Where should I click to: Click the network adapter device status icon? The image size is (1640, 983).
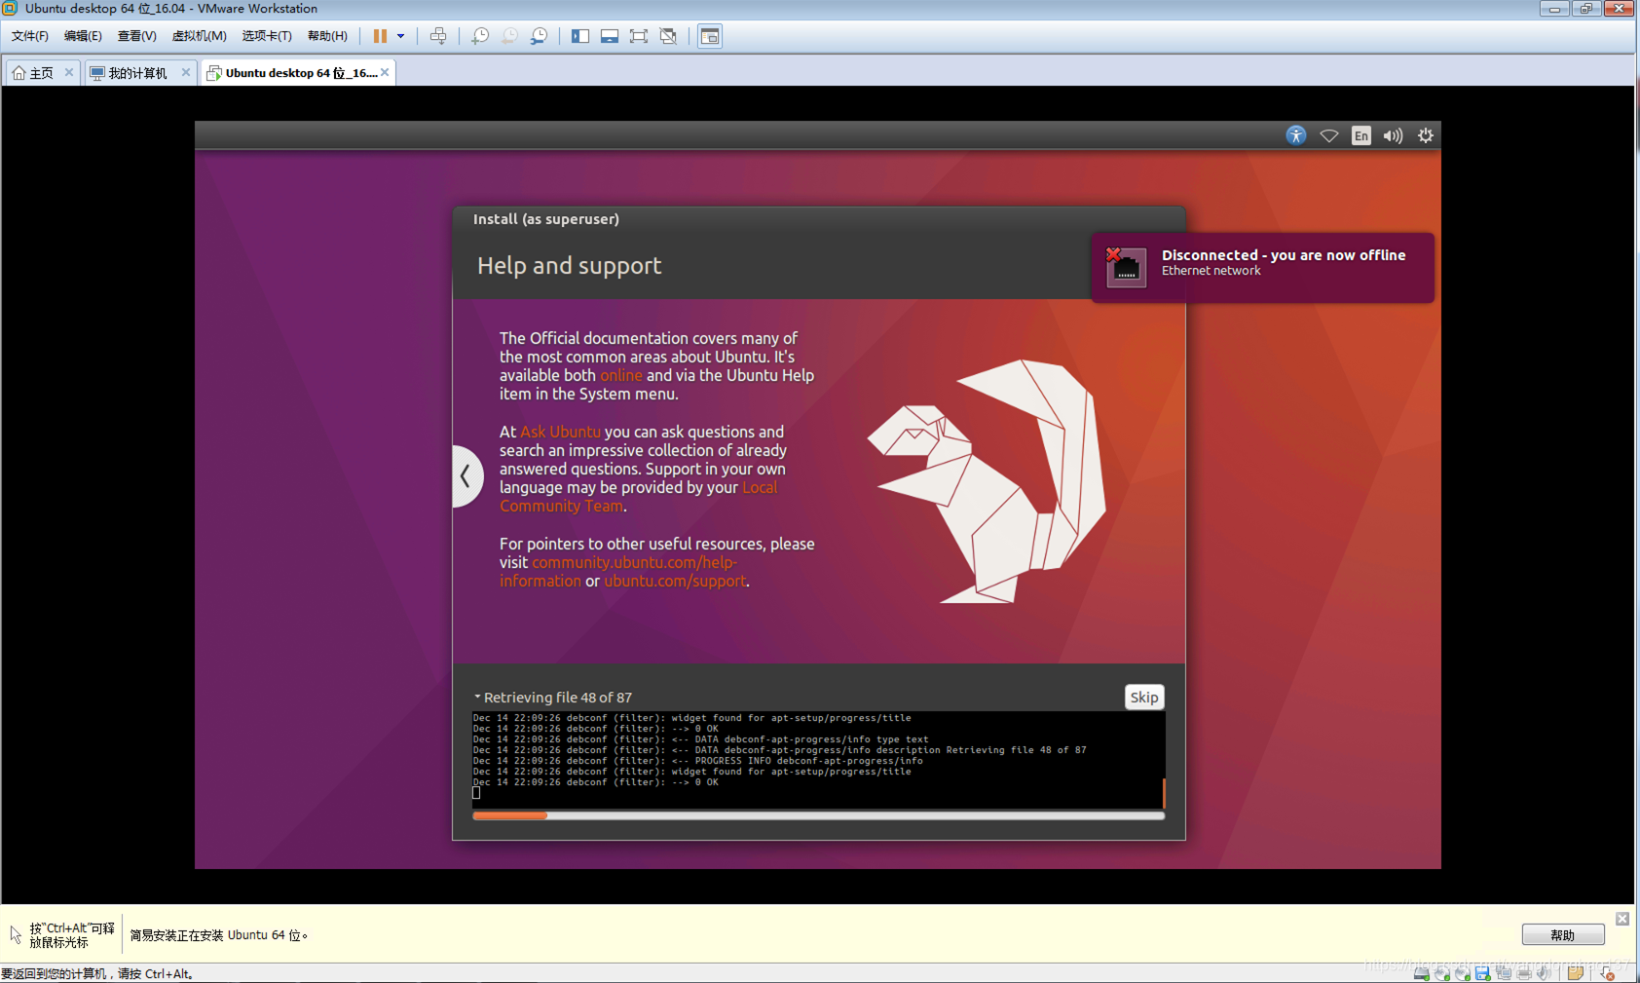click(1504, 973)
